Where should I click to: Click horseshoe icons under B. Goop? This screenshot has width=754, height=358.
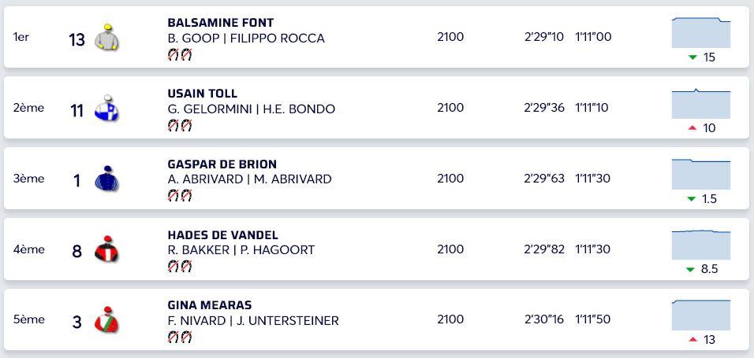180,54
